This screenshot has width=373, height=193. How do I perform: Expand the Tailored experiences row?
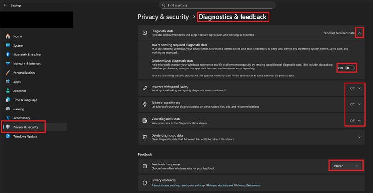tap(359, 104)
